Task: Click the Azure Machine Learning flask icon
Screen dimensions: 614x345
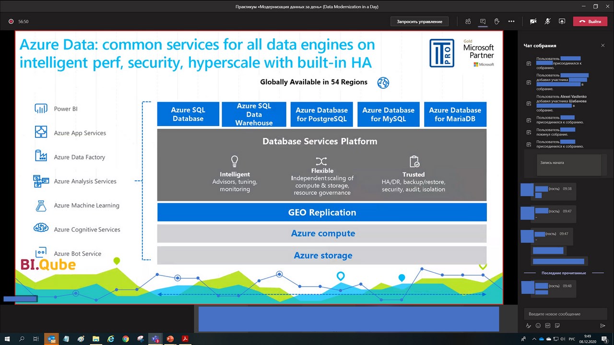Action: (41, 205)
